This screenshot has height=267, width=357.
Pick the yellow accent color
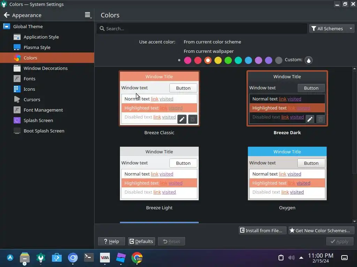[x=218, y=60]
